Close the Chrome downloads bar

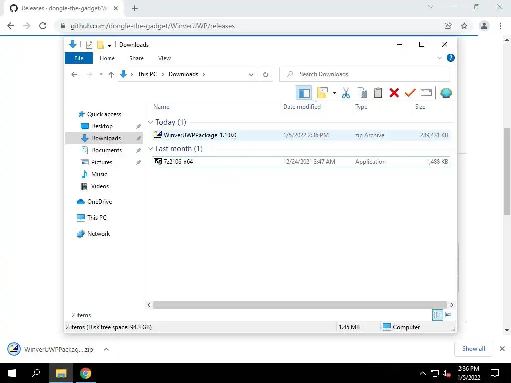502,349
